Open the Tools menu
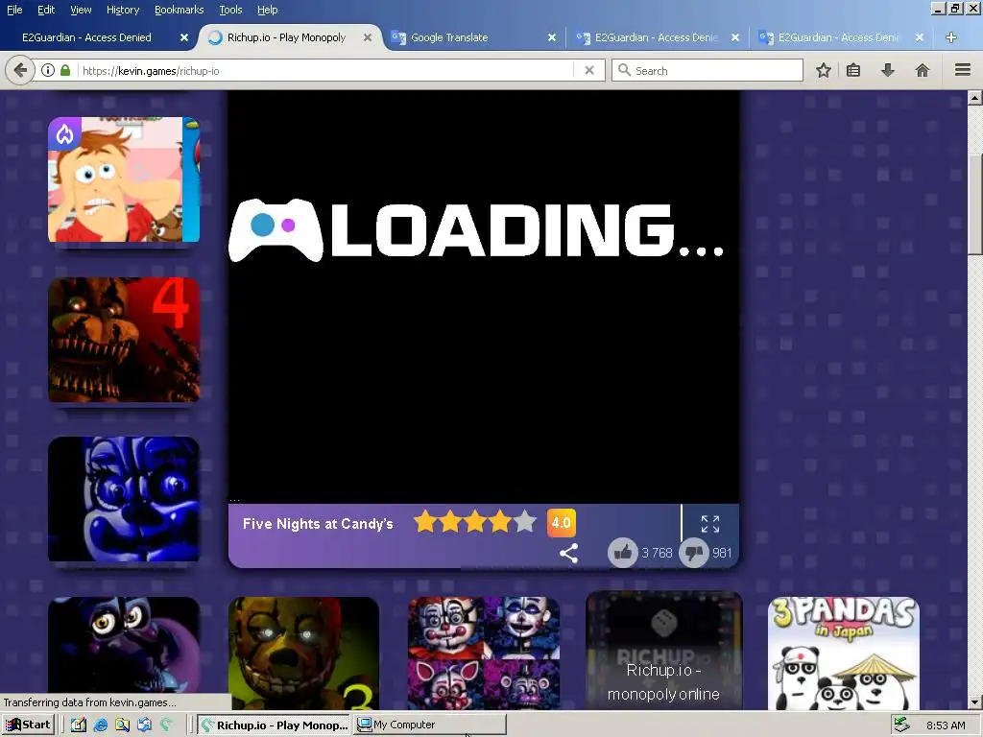Image resolution: width=983 pixels, height=737 pixels. [x=230, y=10]
